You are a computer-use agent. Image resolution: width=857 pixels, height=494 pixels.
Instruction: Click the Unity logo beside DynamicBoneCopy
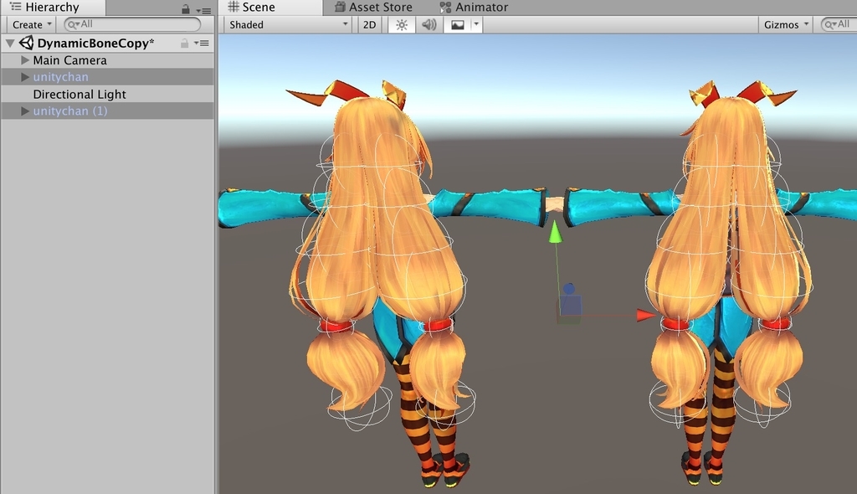[26, 43]
